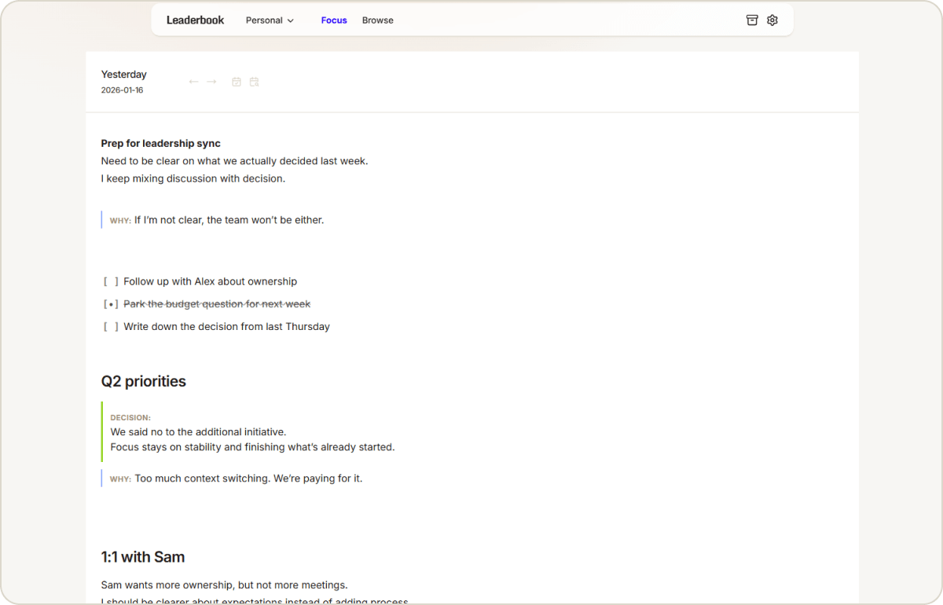Click 'Prep for leadership sync' title

coord(160,144)
